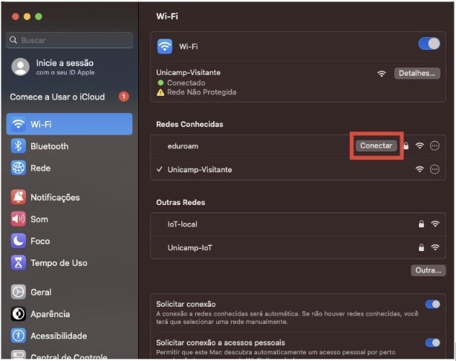Turn off the Wi-Fi toggle
456x361 pixels.
point(429,44)
